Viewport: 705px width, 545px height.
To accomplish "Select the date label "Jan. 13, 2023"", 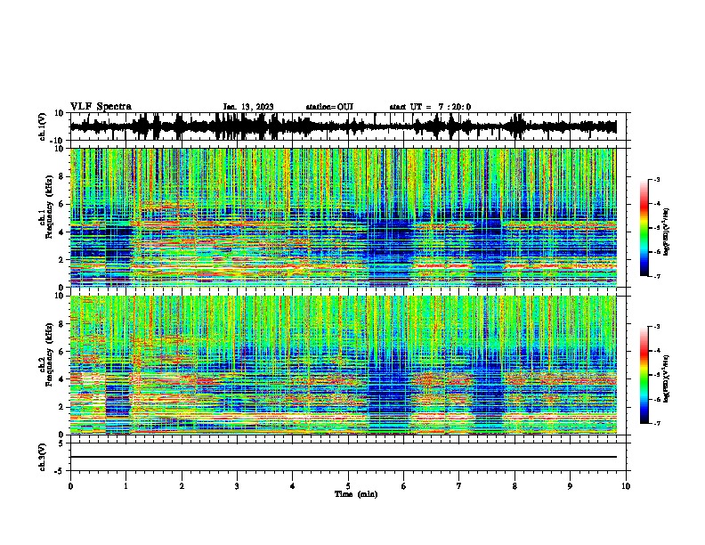I will [248, 107].
